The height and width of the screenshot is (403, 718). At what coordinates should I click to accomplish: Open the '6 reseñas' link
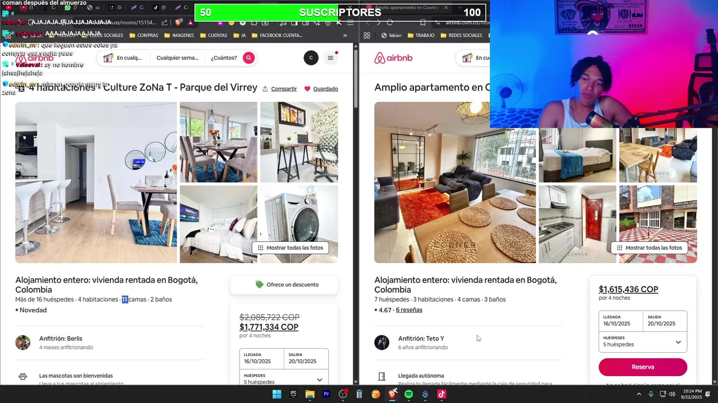tap(409, 310)
